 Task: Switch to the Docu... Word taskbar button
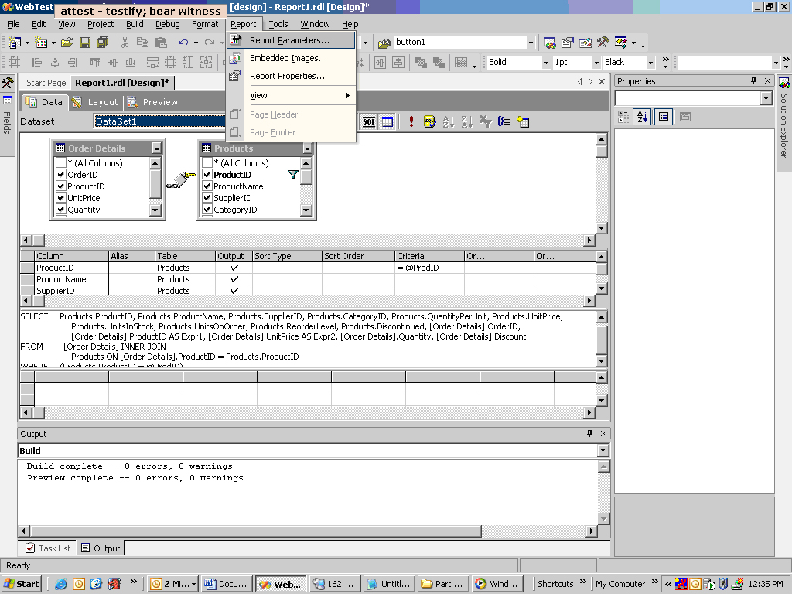pyautogui.click(x=226, y=584)
